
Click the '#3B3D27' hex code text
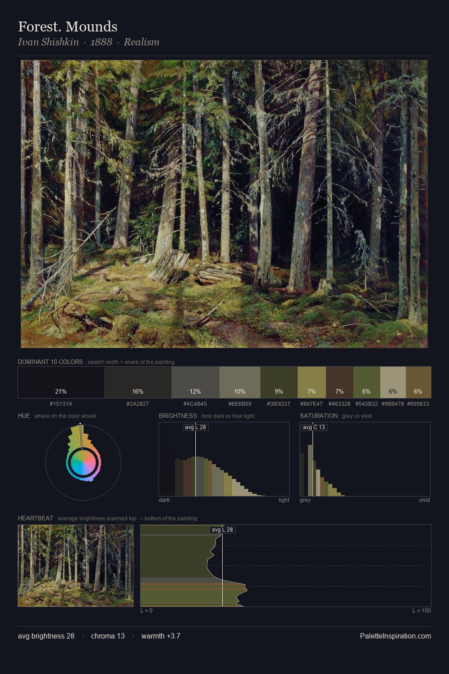pos(279,404)
